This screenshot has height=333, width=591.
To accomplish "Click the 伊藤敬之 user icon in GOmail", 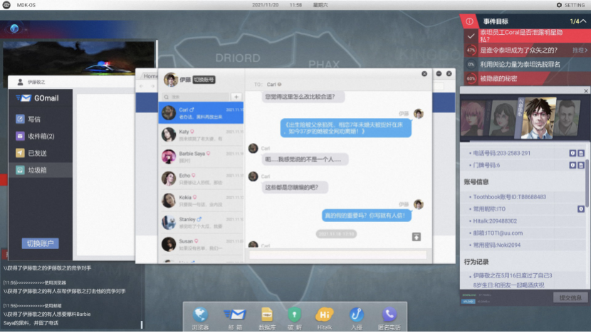I will coord(20,82).
